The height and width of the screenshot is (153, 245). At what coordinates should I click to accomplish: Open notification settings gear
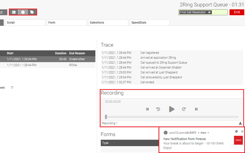click(236, 132)
